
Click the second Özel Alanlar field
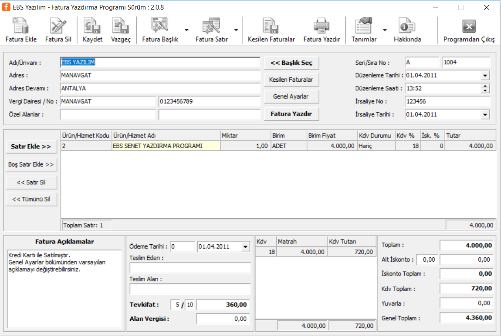[x=209, y=114]
